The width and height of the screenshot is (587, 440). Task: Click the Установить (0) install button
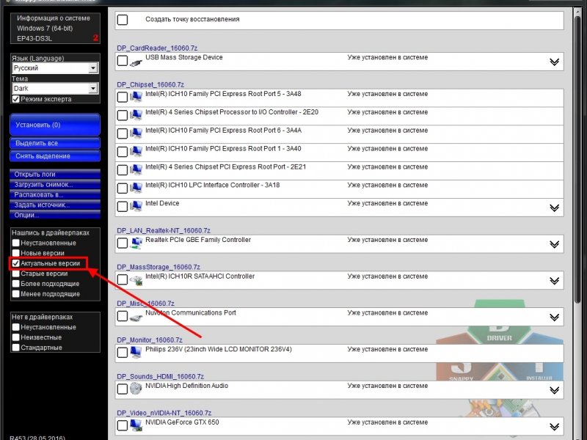pos(55,125)
